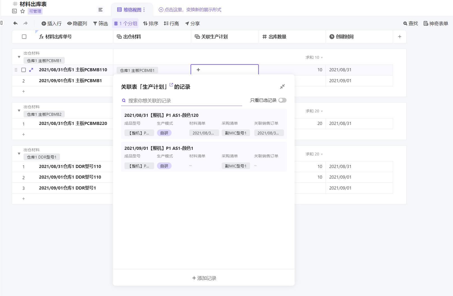Image resolution: width=453 pixels, height=296 pixels.
Task: Add a new column with plus icon
Action: (399, 37)
